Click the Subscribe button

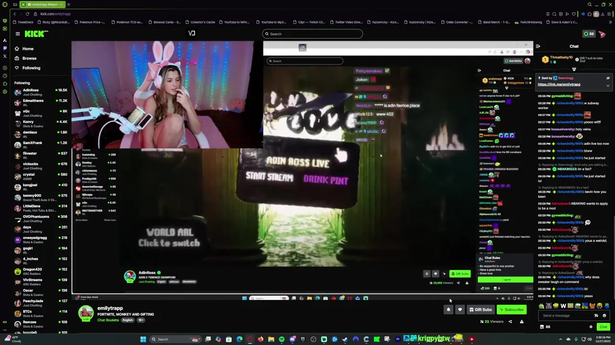coord(511,310)
